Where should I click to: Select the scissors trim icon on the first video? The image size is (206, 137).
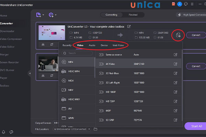coord(43,44)
